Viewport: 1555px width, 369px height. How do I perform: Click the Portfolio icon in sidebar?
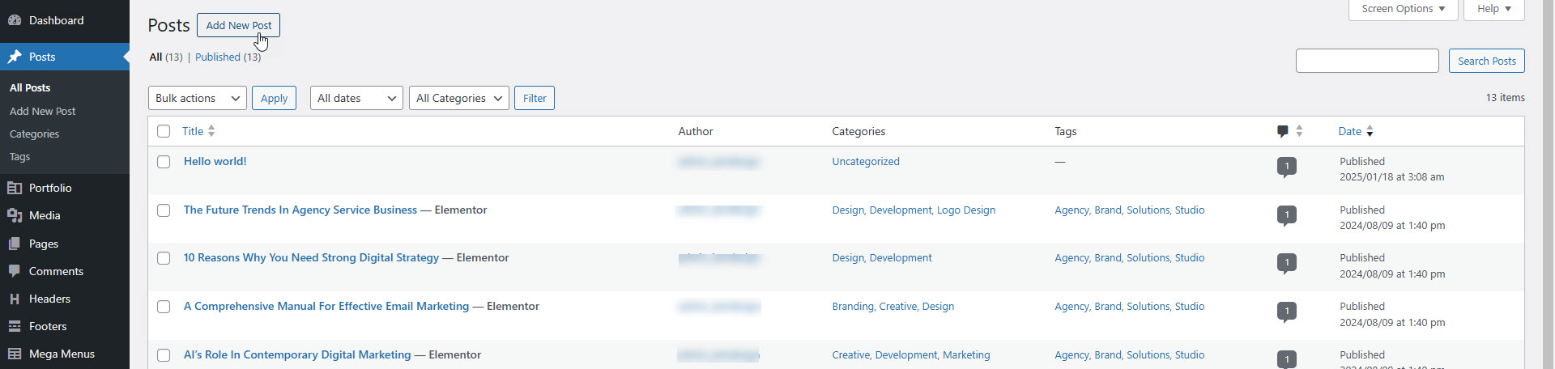coord(15,188)
